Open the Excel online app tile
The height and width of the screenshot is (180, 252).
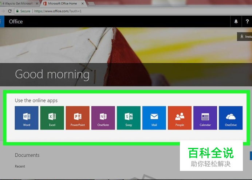click(52, 118)
